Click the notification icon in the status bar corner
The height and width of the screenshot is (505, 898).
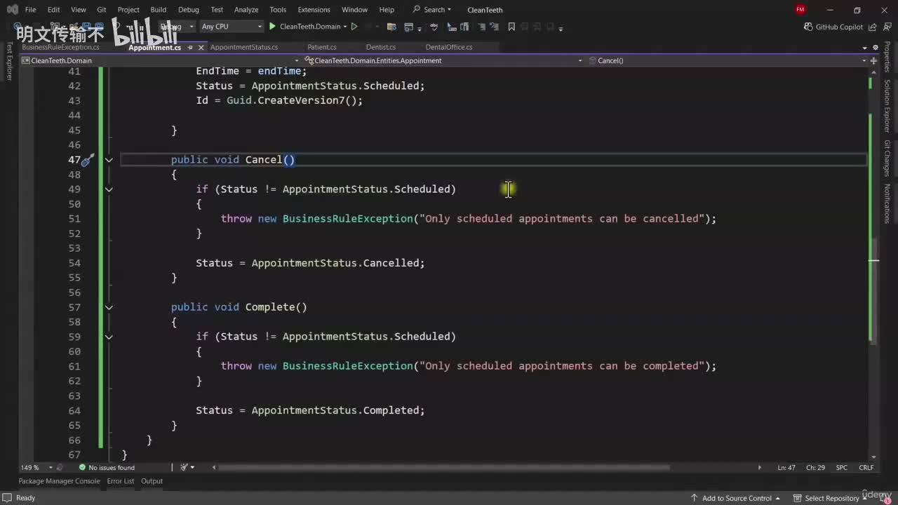[886, 498]
